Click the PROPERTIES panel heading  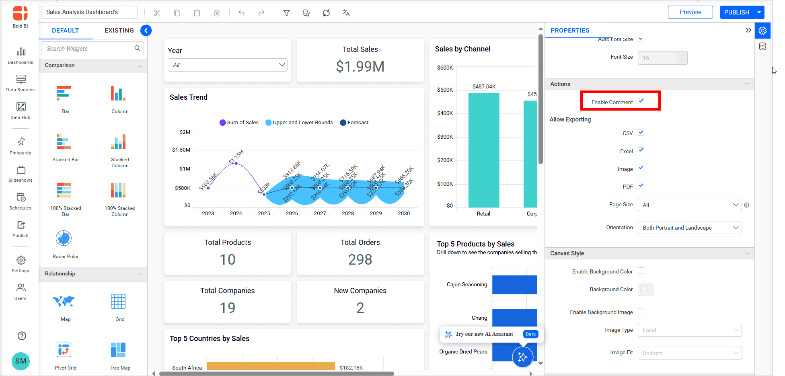pyautogui.click(x=570, y=30)
